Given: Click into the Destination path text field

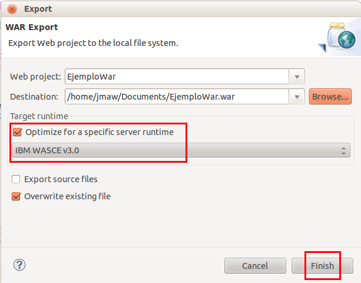Looking at the screenshot, I should pyautogui.click(x=177, y=97).
